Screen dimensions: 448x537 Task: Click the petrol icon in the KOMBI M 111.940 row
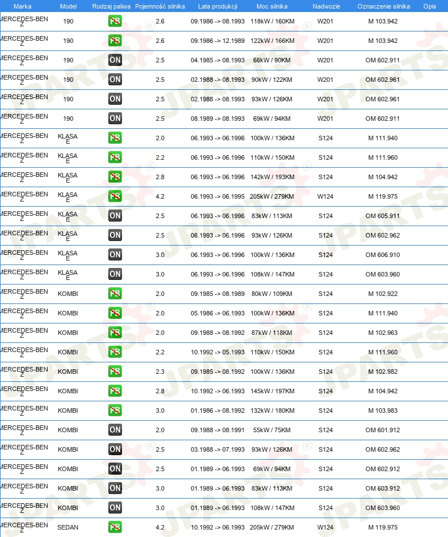tap(115, 313)
